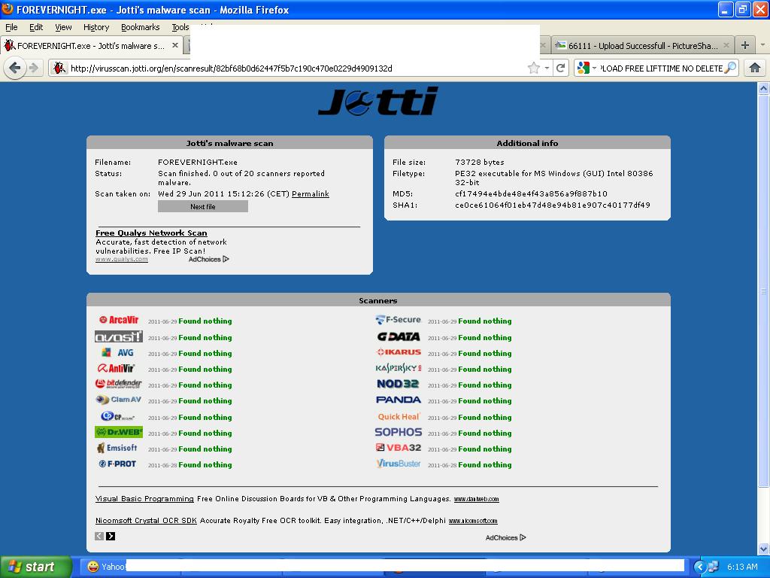770x578 pixels.
Task: Open the Visual Basic Programming ad link
Action: (144, 498)
